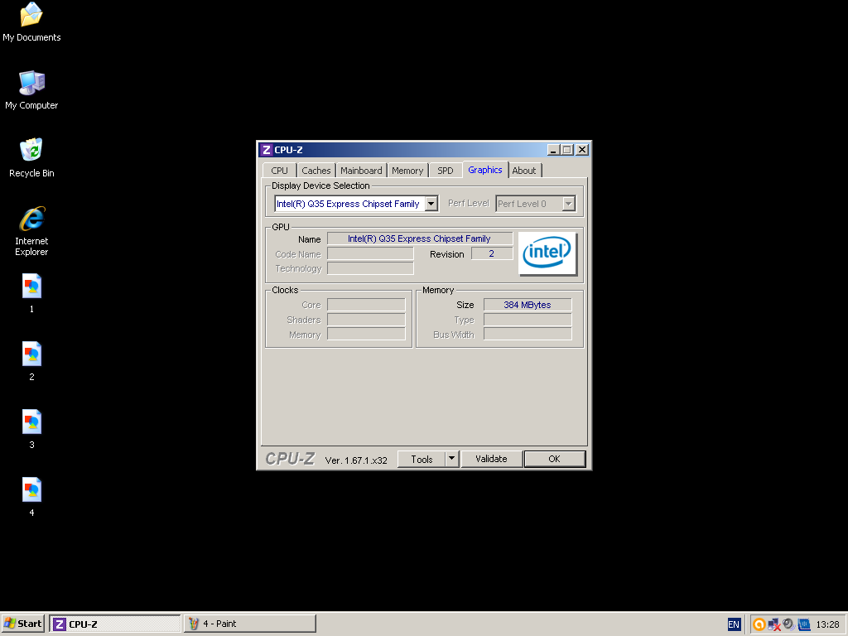Click the empty Code Name field
848x636 pixels.
pyautogui.click(x=370, y=253)
